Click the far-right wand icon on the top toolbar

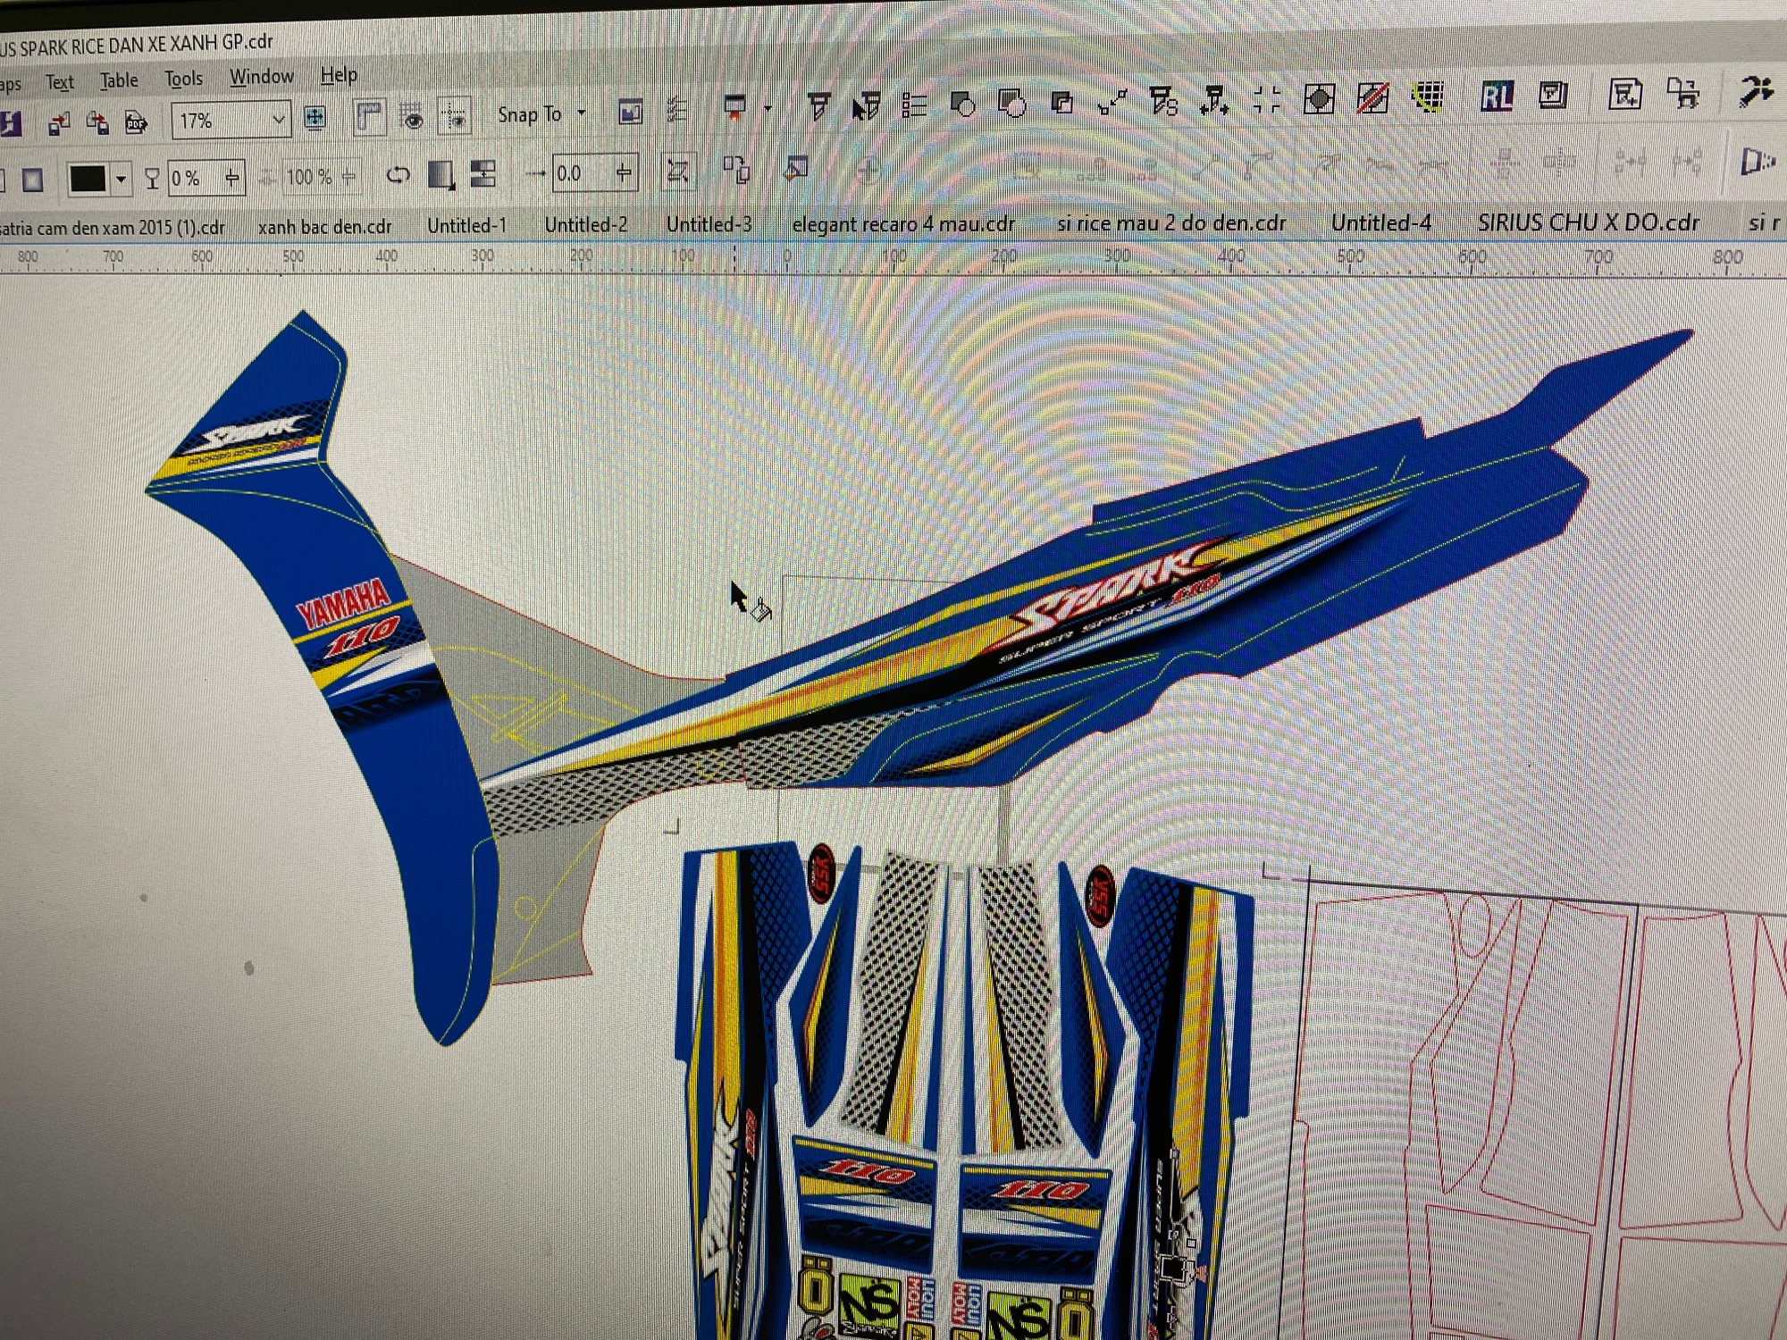(1756, 91)
